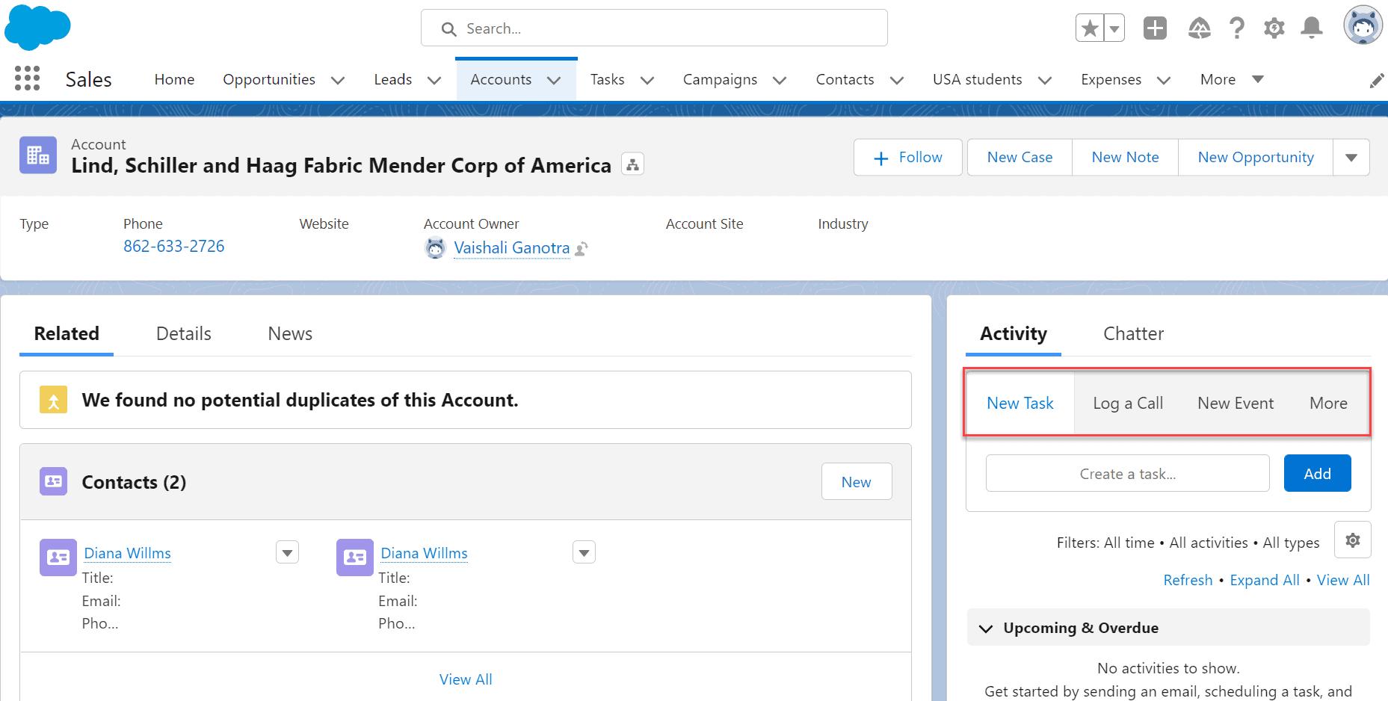Open more actions dropdown beside New Opportunity

pyautogui.click(x=1351, y=158)
